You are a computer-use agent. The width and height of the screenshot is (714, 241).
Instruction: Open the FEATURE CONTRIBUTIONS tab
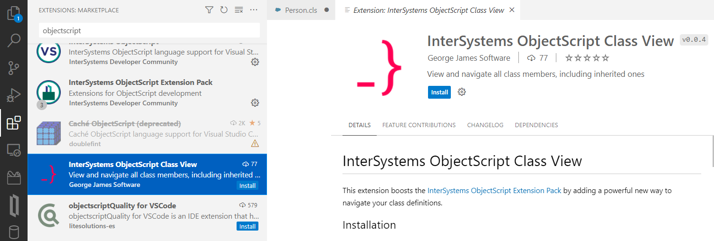tap(419, 125)
